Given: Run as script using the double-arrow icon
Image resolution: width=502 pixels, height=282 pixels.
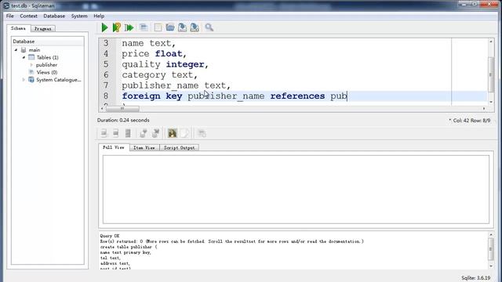Looking at the screenshot, I should pyautogui.click(x=129, y=27).
